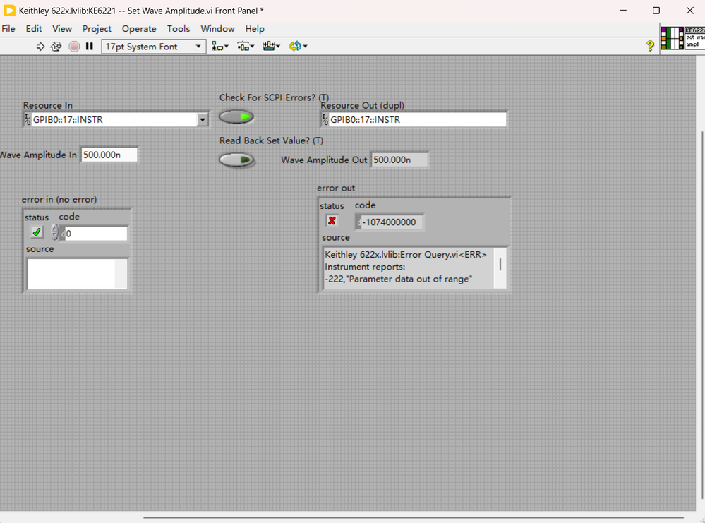Screen dimensions: 705x523
Task: Click the Run arrow button
Action: [40, 47]
